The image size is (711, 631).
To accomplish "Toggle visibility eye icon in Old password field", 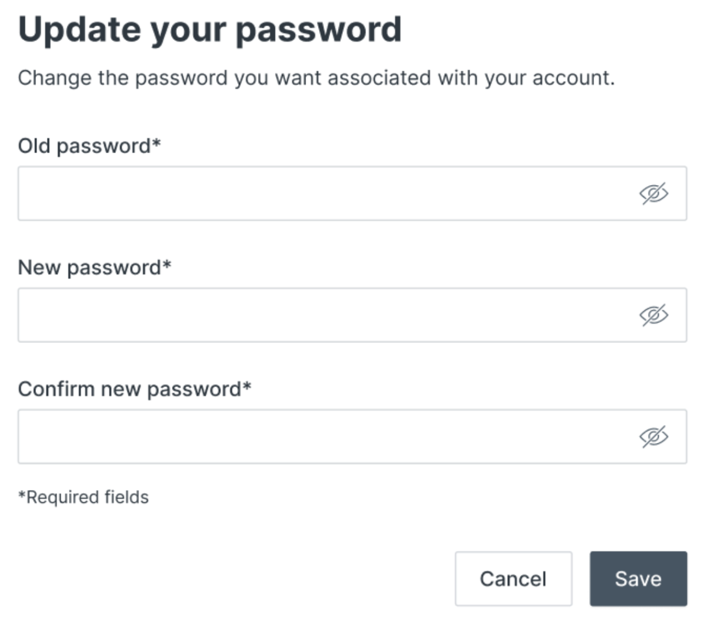I will [x=653, y=194].
